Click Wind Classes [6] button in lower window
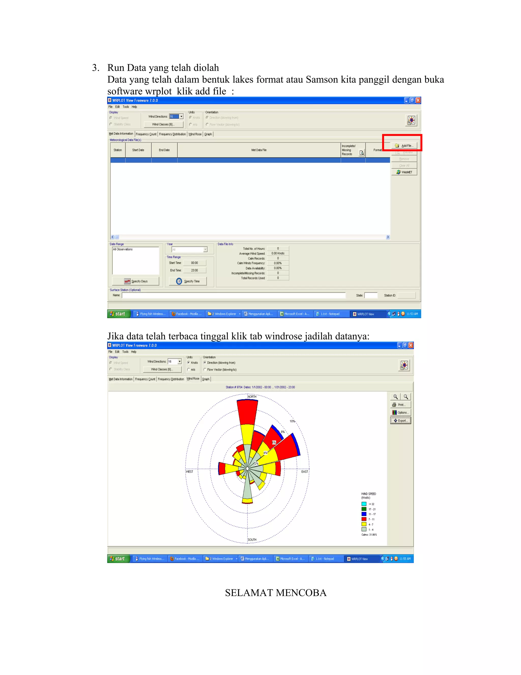Screen dimensions: 521x675 tap(162, 369)
